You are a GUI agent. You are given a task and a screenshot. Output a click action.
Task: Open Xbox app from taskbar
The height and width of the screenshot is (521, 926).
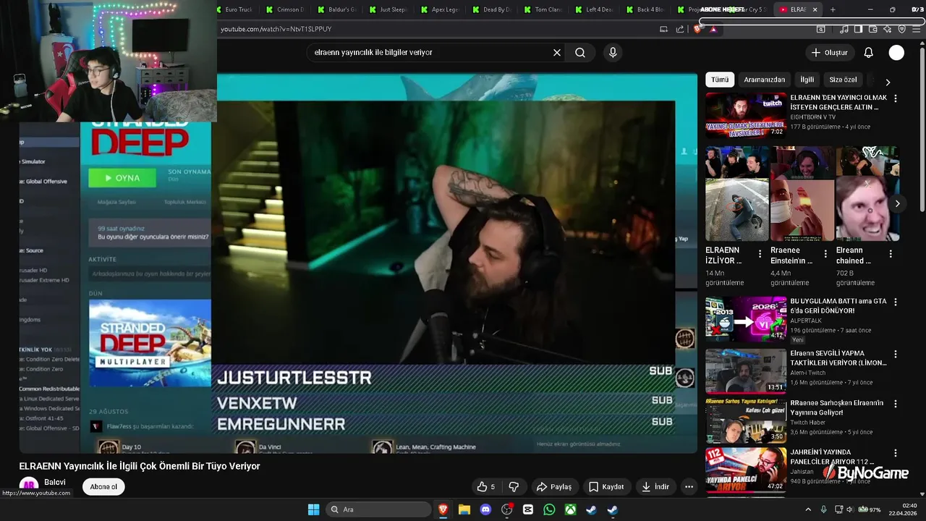tap(571, 509)
